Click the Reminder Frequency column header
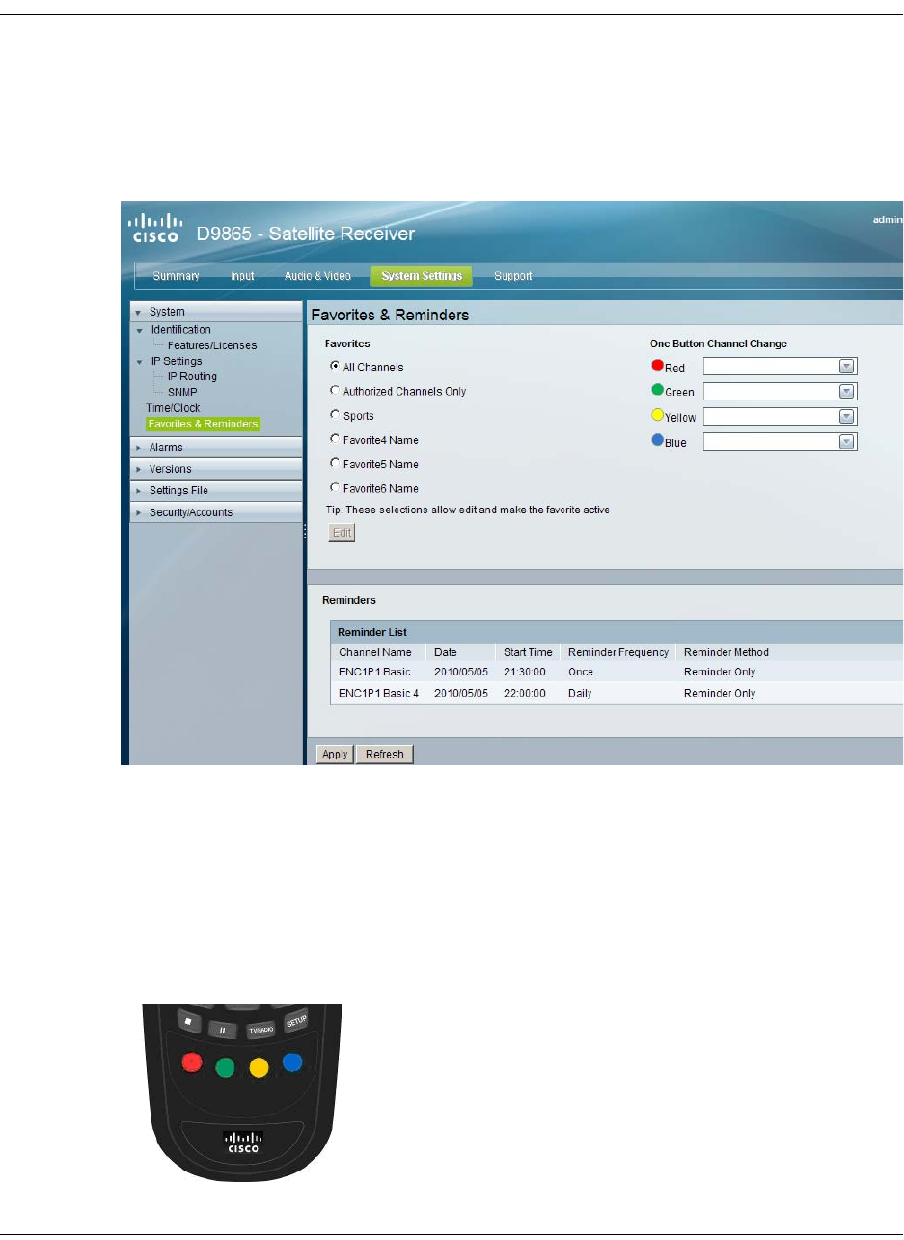 (x=617, y=652)
